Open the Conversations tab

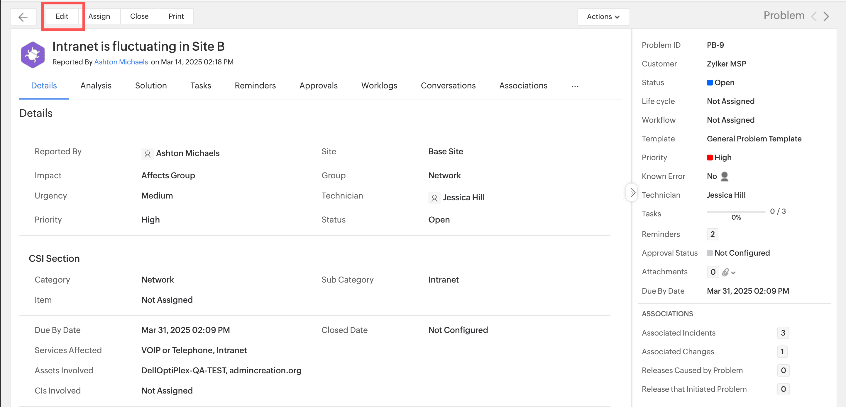448,85
